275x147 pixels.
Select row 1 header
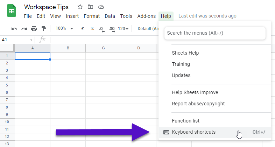[x=7, y=56]
